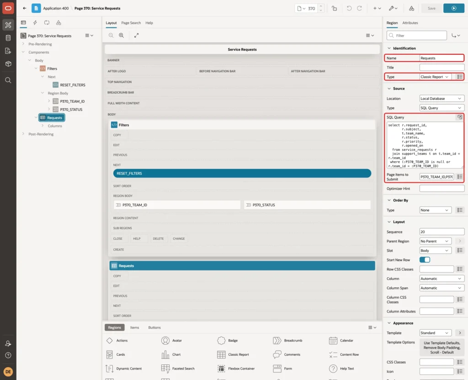Click the page number stepper arrows
The height and width of the screenshot is (380, 468).
click(x=321, y=8)
